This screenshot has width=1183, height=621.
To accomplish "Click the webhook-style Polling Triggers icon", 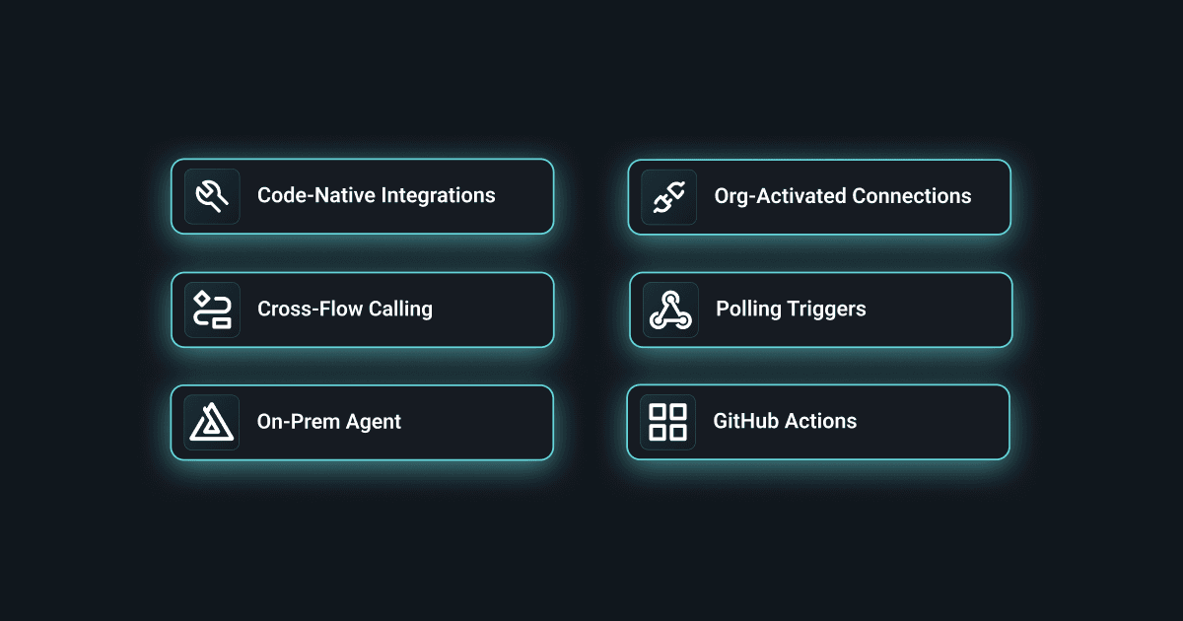I will click(670, 310).
